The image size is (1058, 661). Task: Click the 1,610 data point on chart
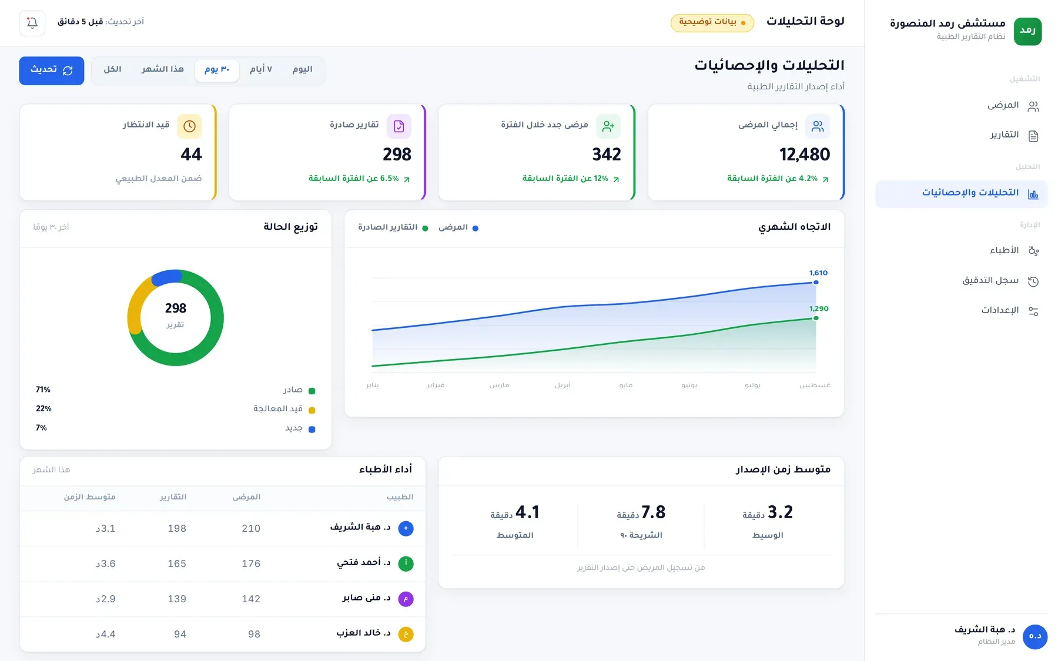[816, 283]
